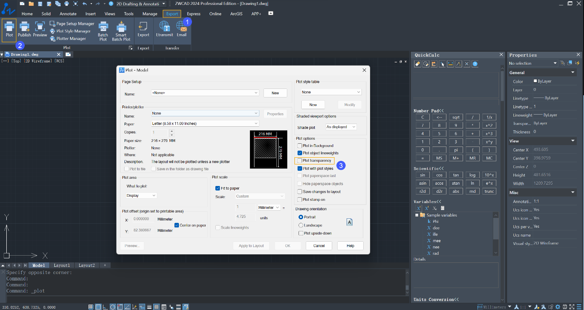Open Page Setup Name dropdown
This screenshot has width=584, height=310.
pos(205,93)
